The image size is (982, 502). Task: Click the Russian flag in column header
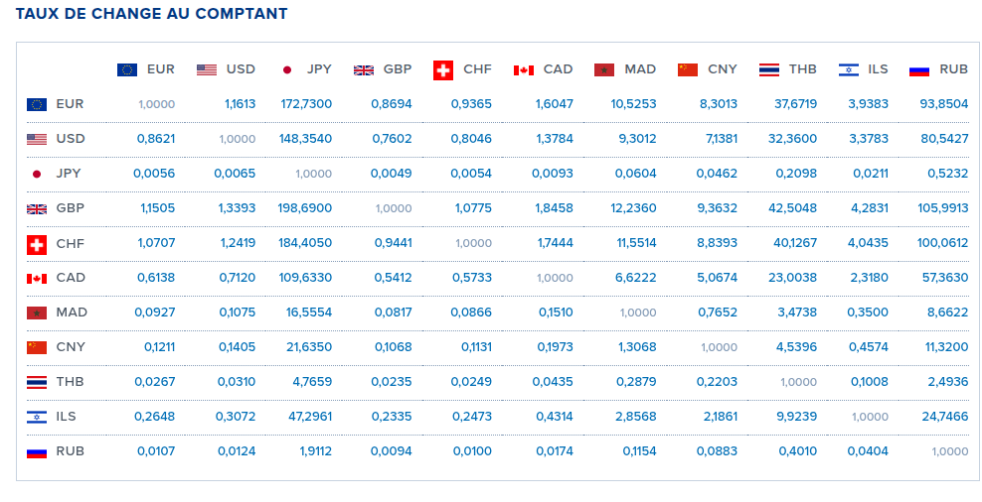click(919, 69)
